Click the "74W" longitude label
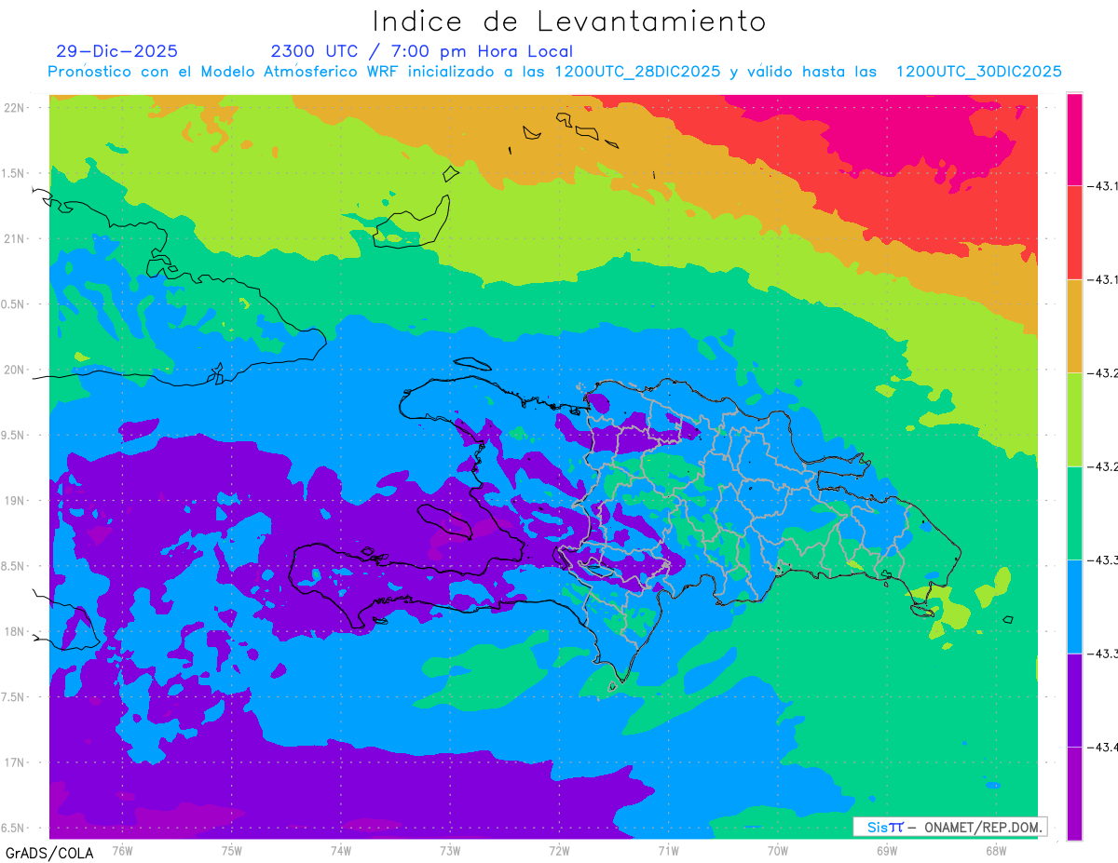The width and height of the screenshot is (1118, 863). pyautogui.click(x=340, y=851)
